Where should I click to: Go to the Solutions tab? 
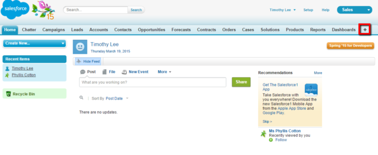pos(270,30)
